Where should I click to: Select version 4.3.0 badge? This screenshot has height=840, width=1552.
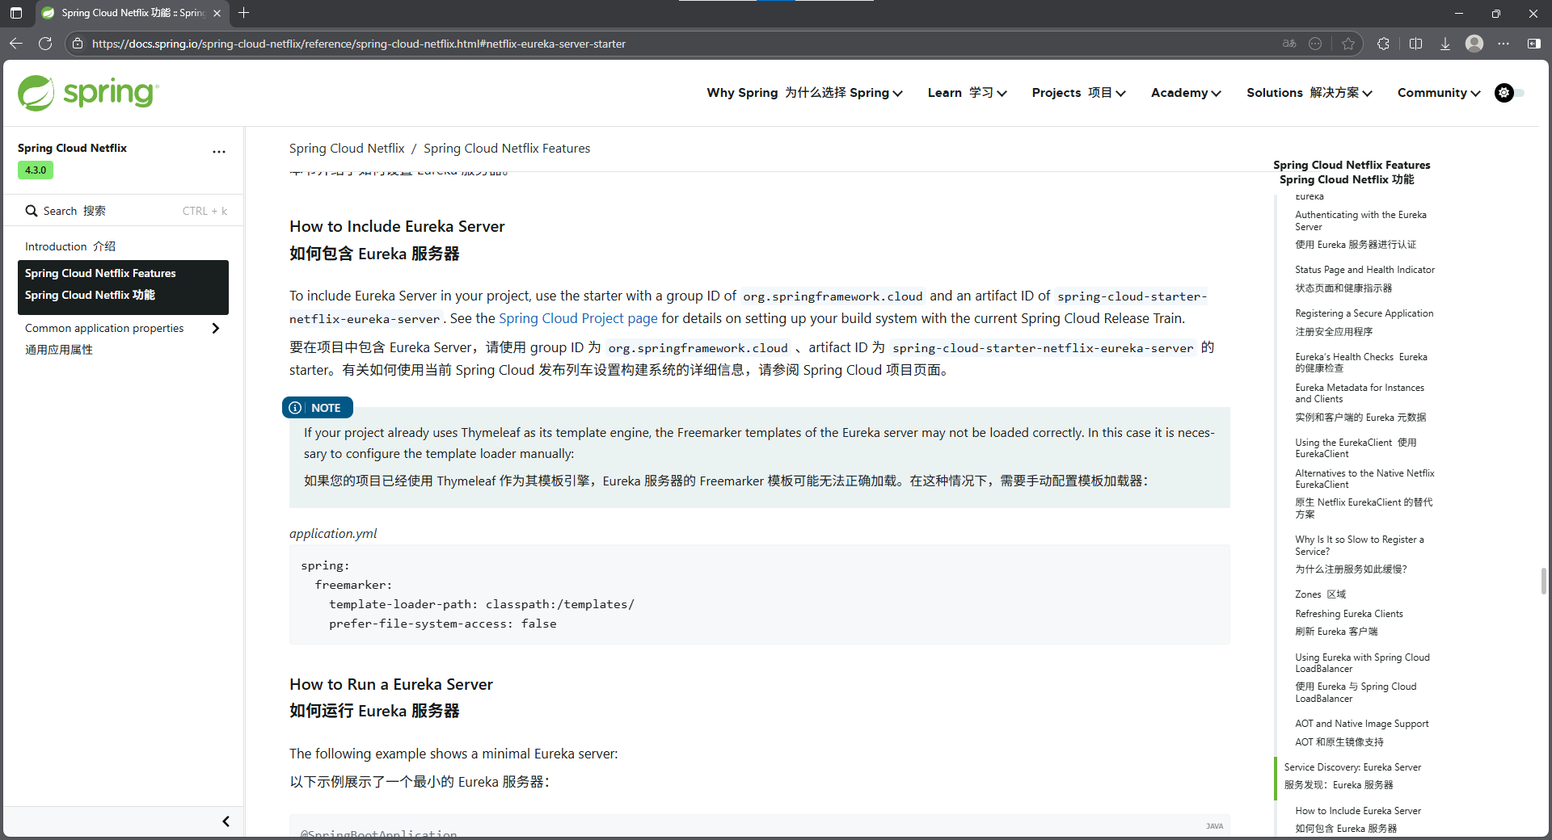[36, 170]
